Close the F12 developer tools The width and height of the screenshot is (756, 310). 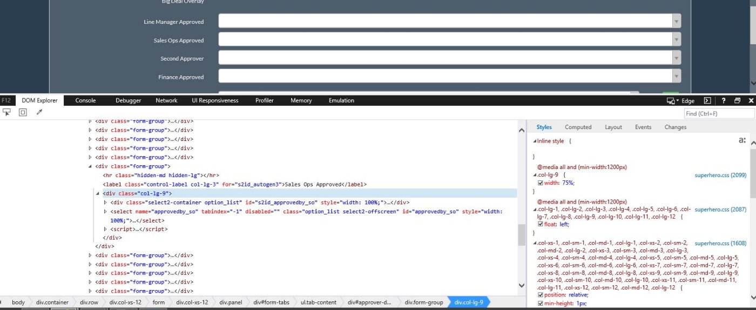tap(750, 100)
